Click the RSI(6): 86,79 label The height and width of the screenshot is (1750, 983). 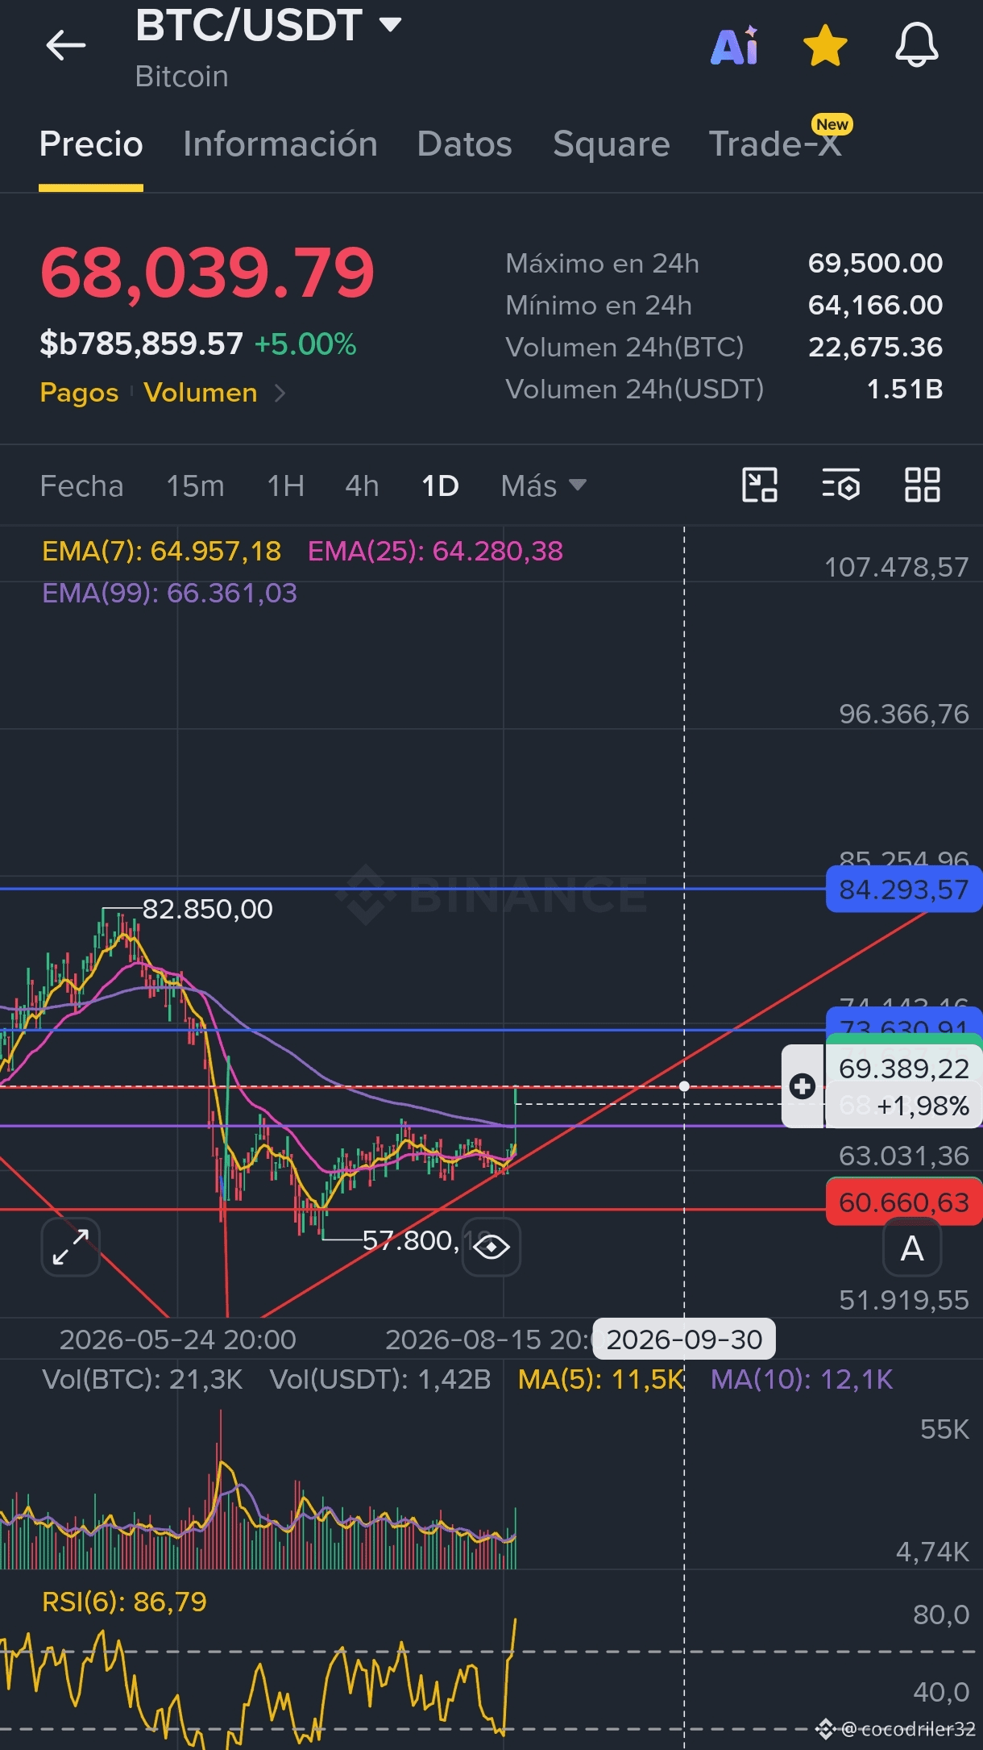coord(124,1602)
